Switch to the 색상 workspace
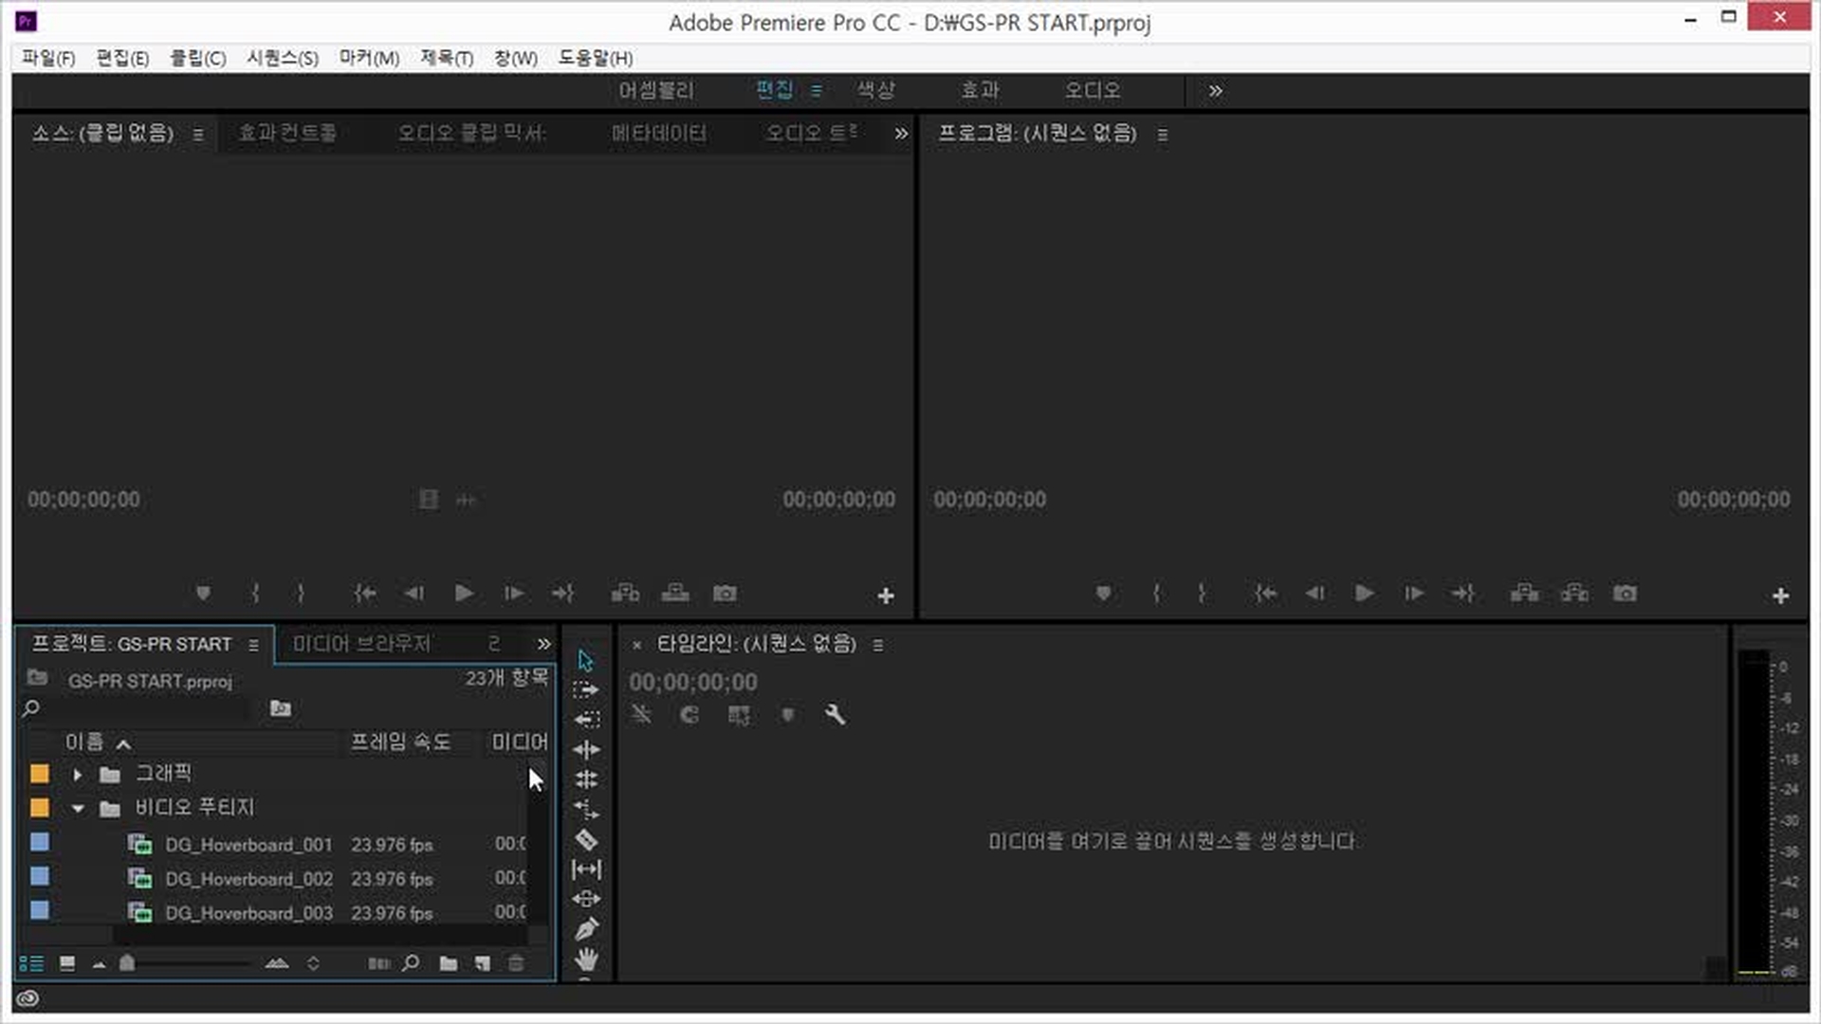Viewport: 1821px width, 1024px height. point(875,90)
